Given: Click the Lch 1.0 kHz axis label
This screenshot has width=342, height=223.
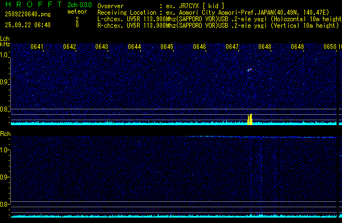Looking at the screenshot, I should click(4, 55).
